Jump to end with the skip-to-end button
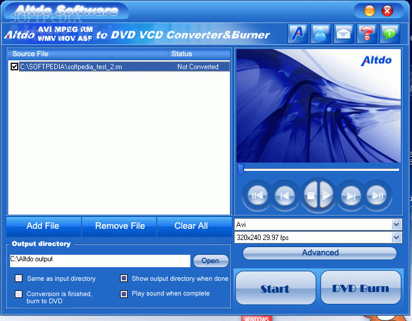 (377, 196)
